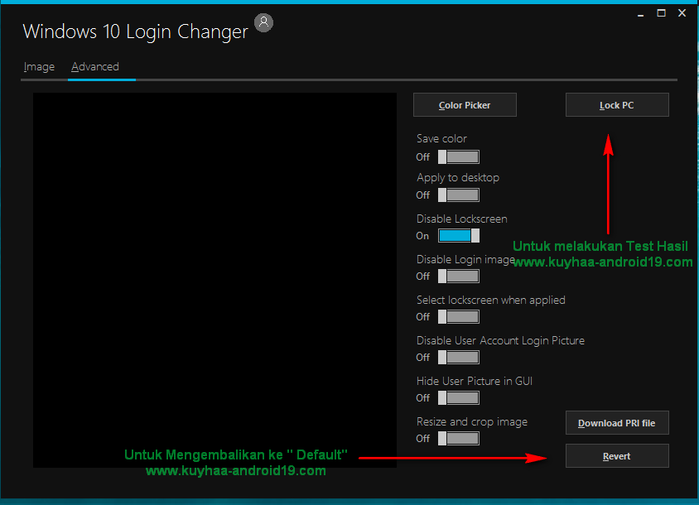Screen dimensions: 699x505
Task: Click Download PRI file button
Action: click(x=617, y=422)
